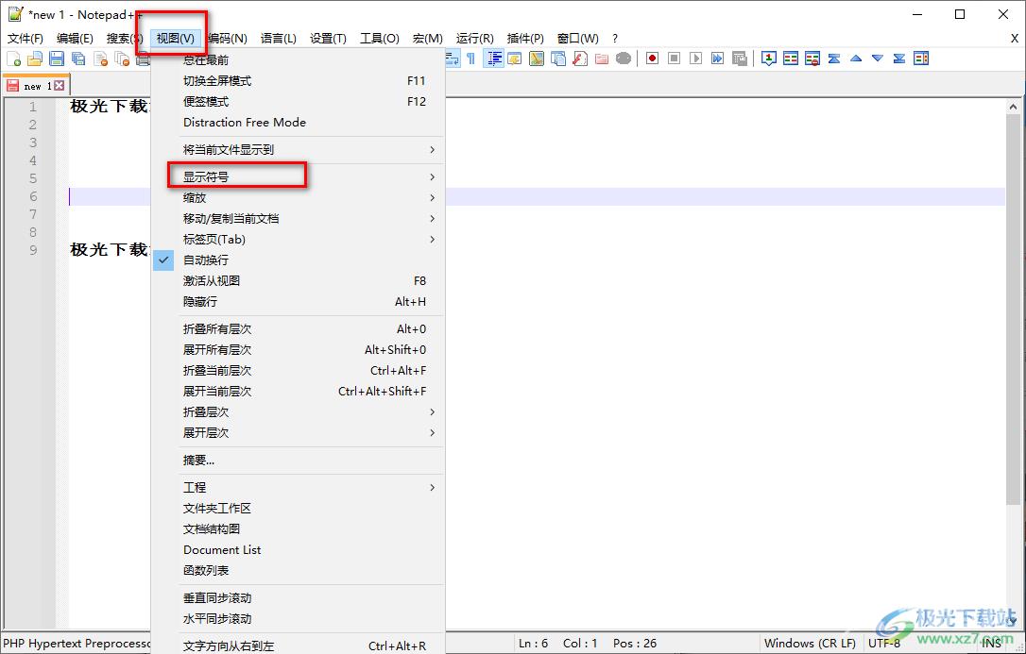Click the Close document toolbar icon
Viewport: 1026px width, 654px height.
[x=100, y=59]
